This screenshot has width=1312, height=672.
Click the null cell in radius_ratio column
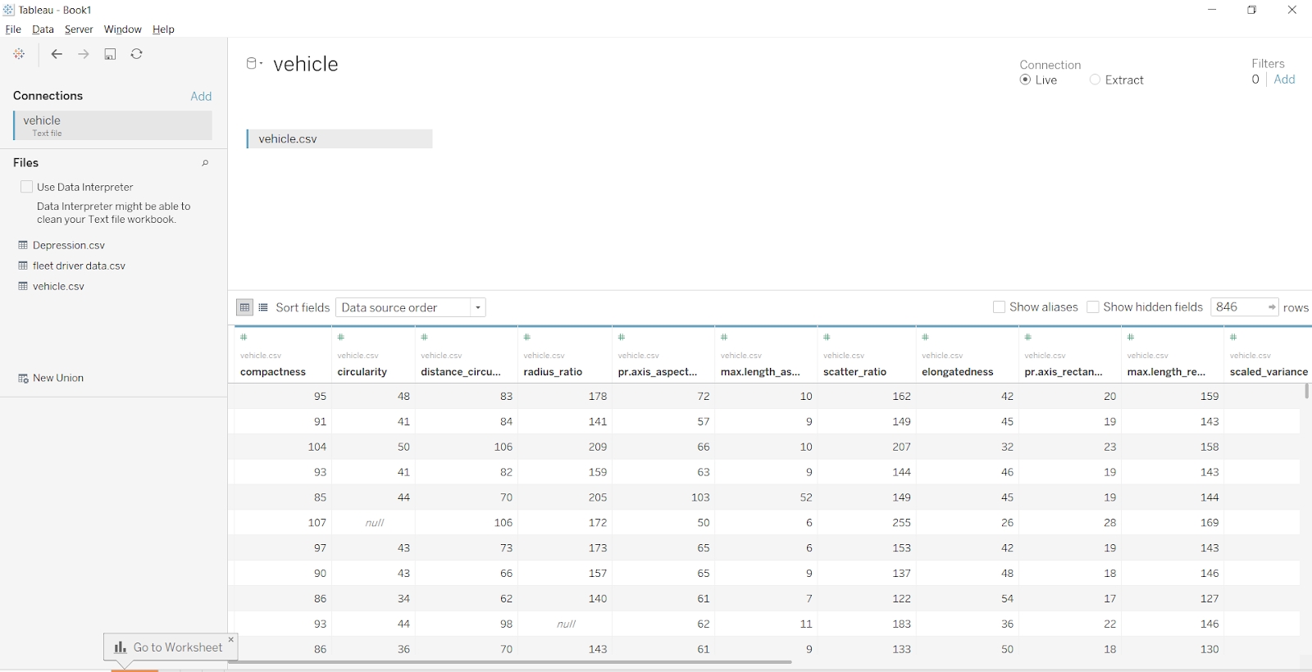click(x=566, y=624)
